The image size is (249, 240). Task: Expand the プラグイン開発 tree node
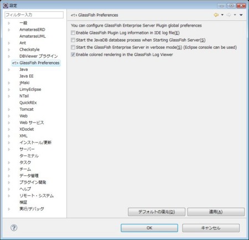click(x=9, y=182)
